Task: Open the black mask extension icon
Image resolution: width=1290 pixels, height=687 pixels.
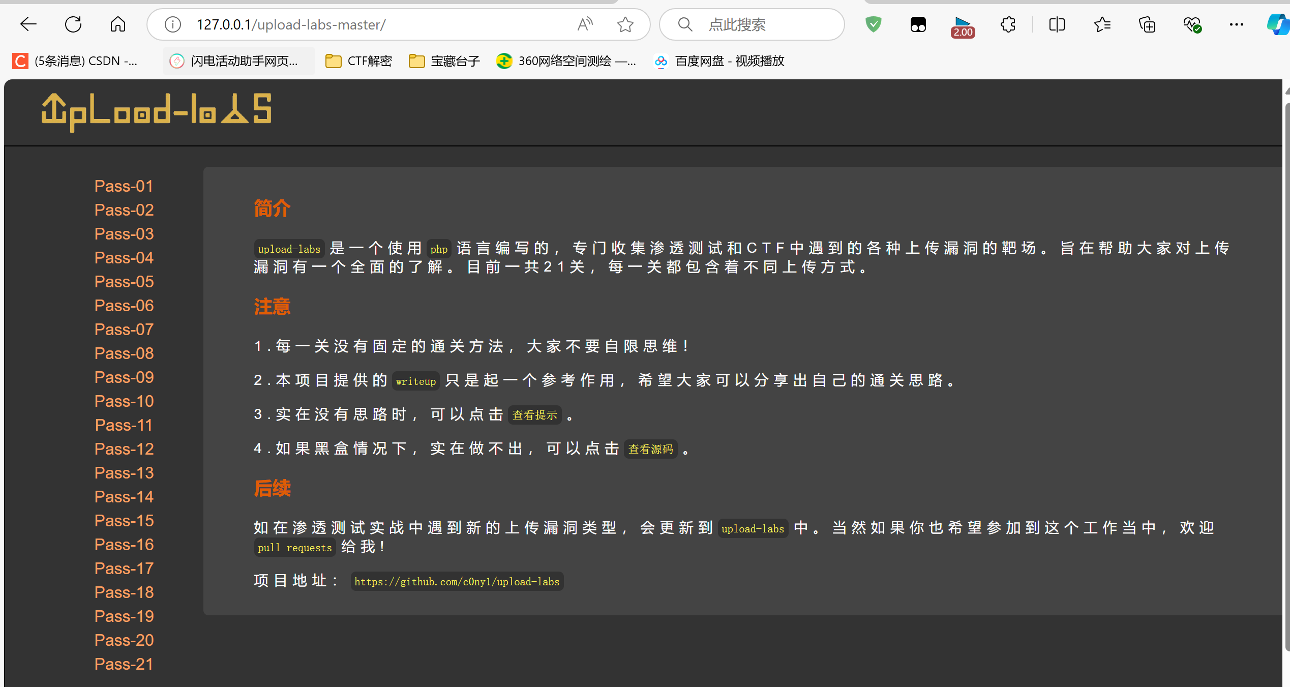Action: coord(918,24)
